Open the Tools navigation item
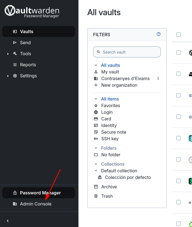The image size is (192, 227). [x=39, y=54]
